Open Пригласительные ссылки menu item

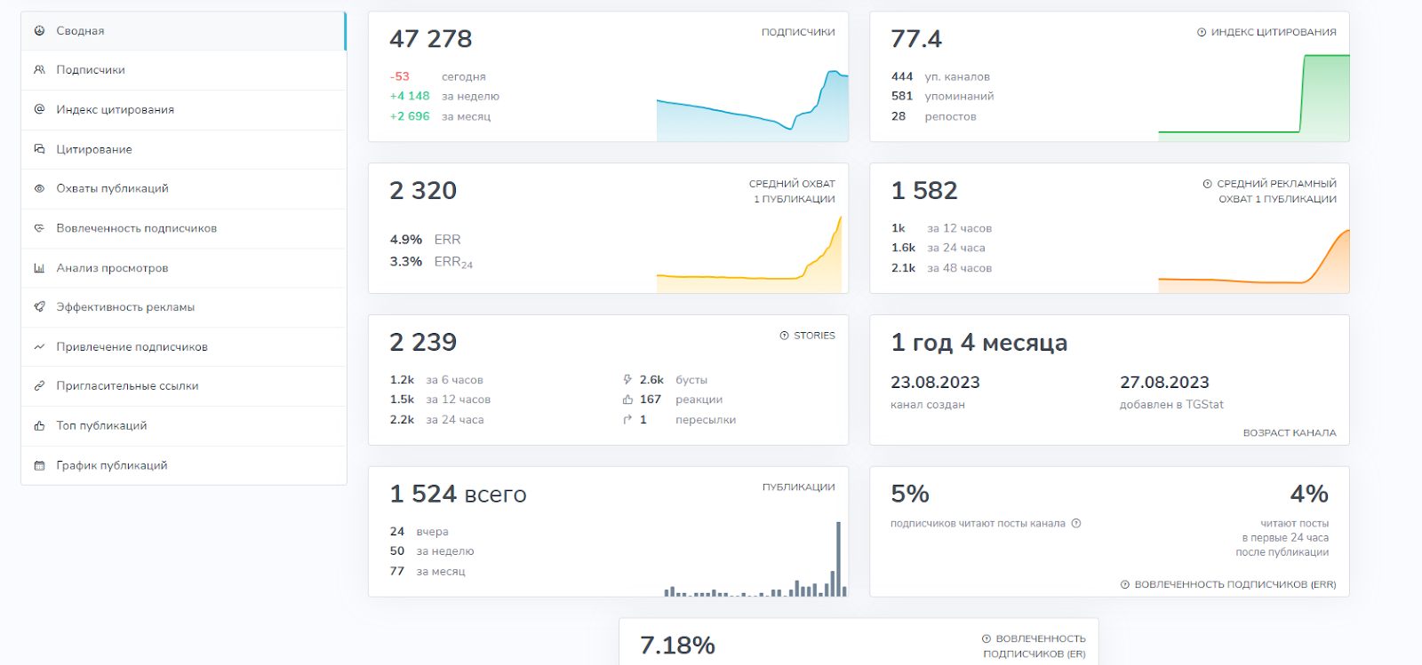(183, 386)
